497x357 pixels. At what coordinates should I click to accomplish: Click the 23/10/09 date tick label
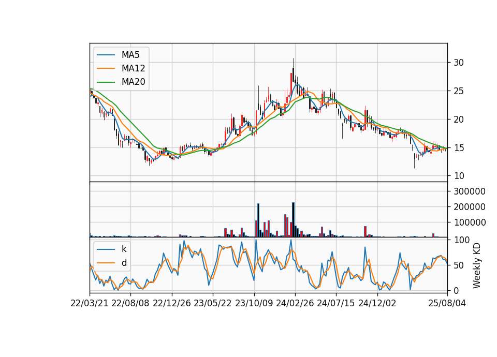click(x=254, y=304)
